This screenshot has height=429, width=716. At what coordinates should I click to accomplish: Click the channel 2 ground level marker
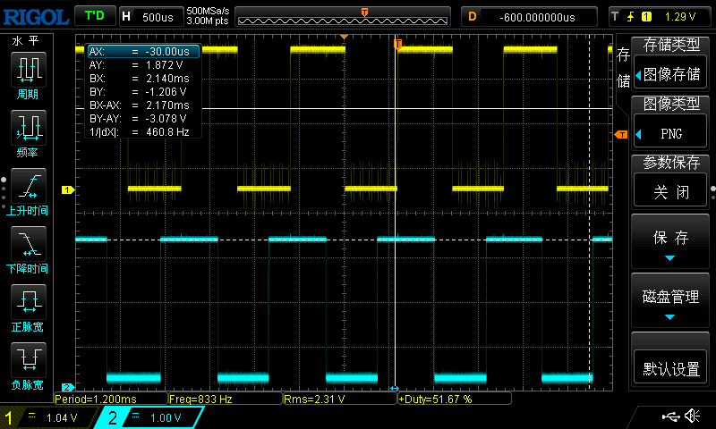coord(68,387)
